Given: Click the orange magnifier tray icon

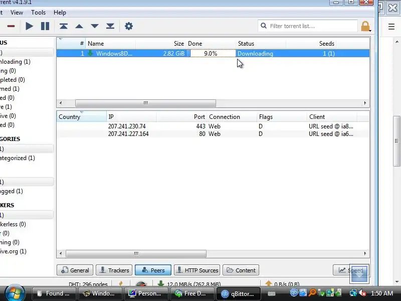Looking at the screenshot, I should tap(312, 292).
